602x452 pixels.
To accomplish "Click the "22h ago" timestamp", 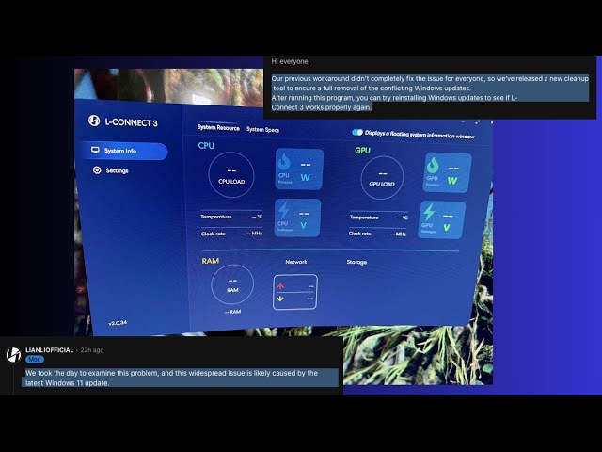I will [x=92, y=350].
